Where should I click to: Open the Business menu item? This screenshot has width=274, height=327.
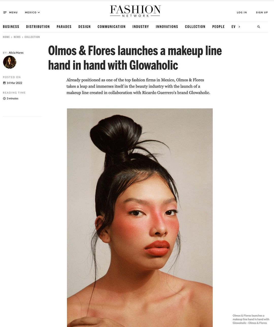coord(11,27)
